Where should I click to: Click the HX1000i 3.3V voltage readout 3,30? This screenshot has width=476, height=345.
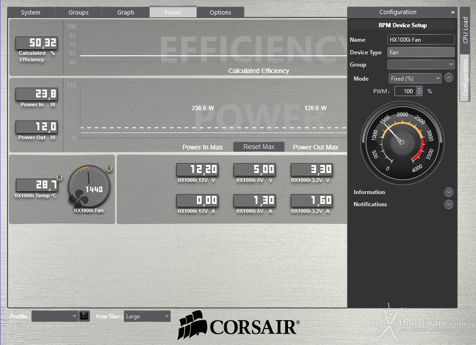click(x=312, y=169)
